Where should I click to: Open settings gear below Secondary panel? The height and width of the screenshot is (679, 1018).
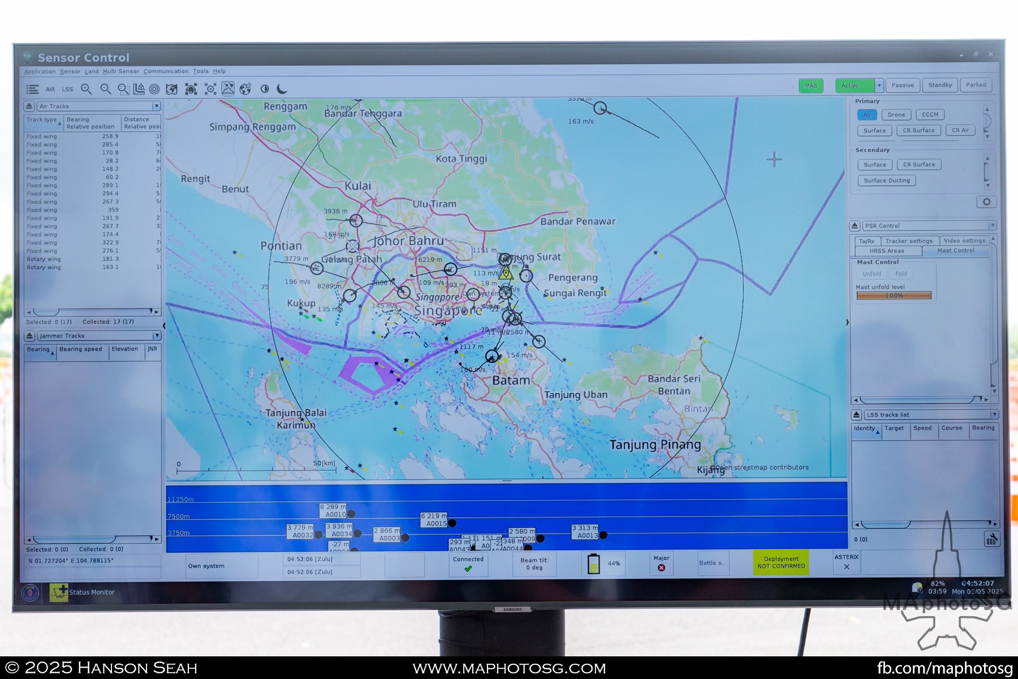point(986,202)
